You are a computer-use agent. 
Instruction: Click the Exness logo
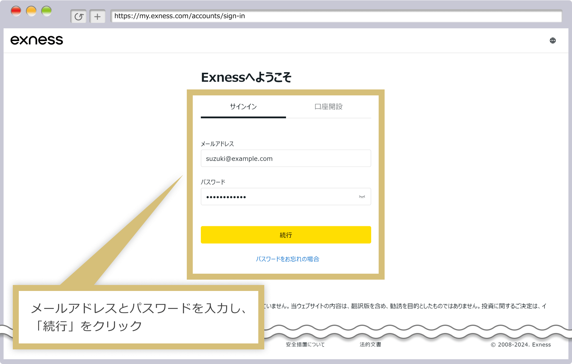pos(37,40)
